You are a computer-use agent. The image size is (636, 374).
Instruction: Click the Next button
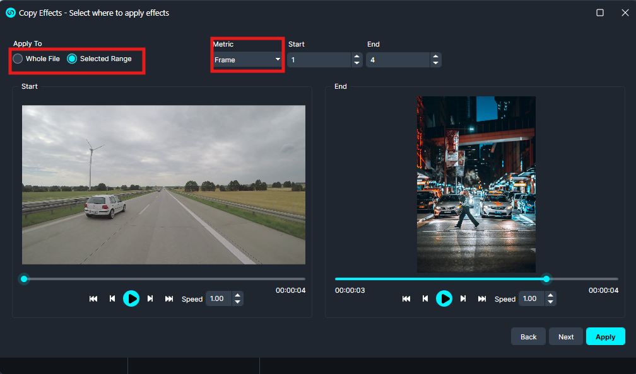click(566, 337)
